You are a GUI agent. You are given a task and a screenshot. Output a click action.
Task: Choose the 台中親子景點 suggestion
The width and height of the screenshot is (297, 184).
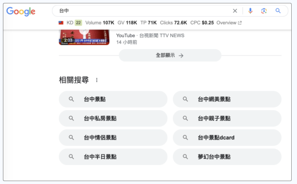pos(227,118)
